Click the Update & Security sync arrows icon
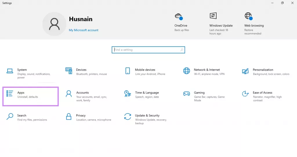 128,116
